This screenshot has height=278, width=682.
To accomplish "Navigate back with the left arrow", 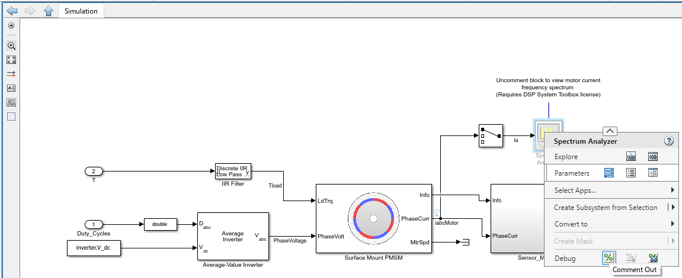I will pyautogui.click(x=12, y=11).
